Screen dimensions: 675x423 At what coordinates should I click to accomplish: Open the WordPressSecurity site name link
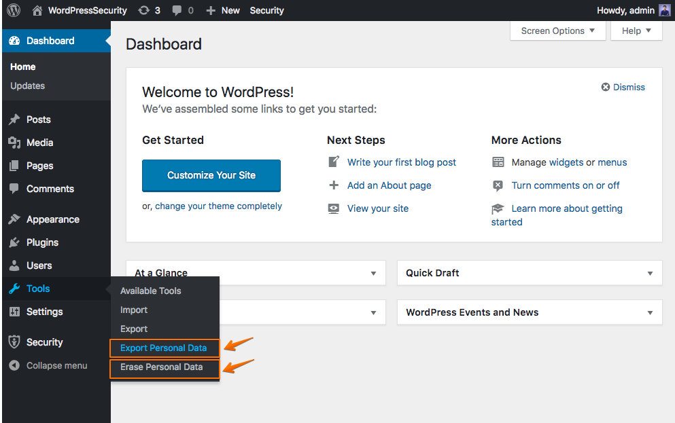88,10
